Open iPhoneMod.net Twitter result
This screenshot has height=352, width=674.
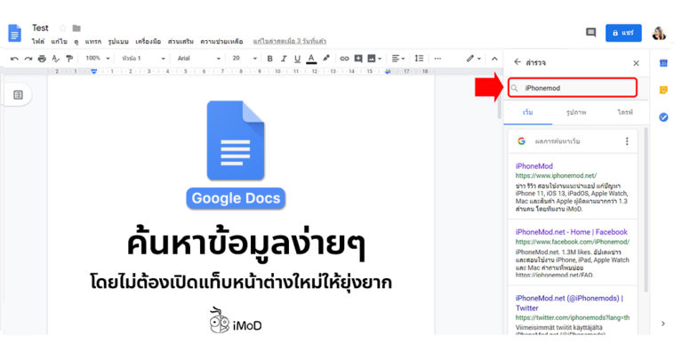(x=569, y=302)
